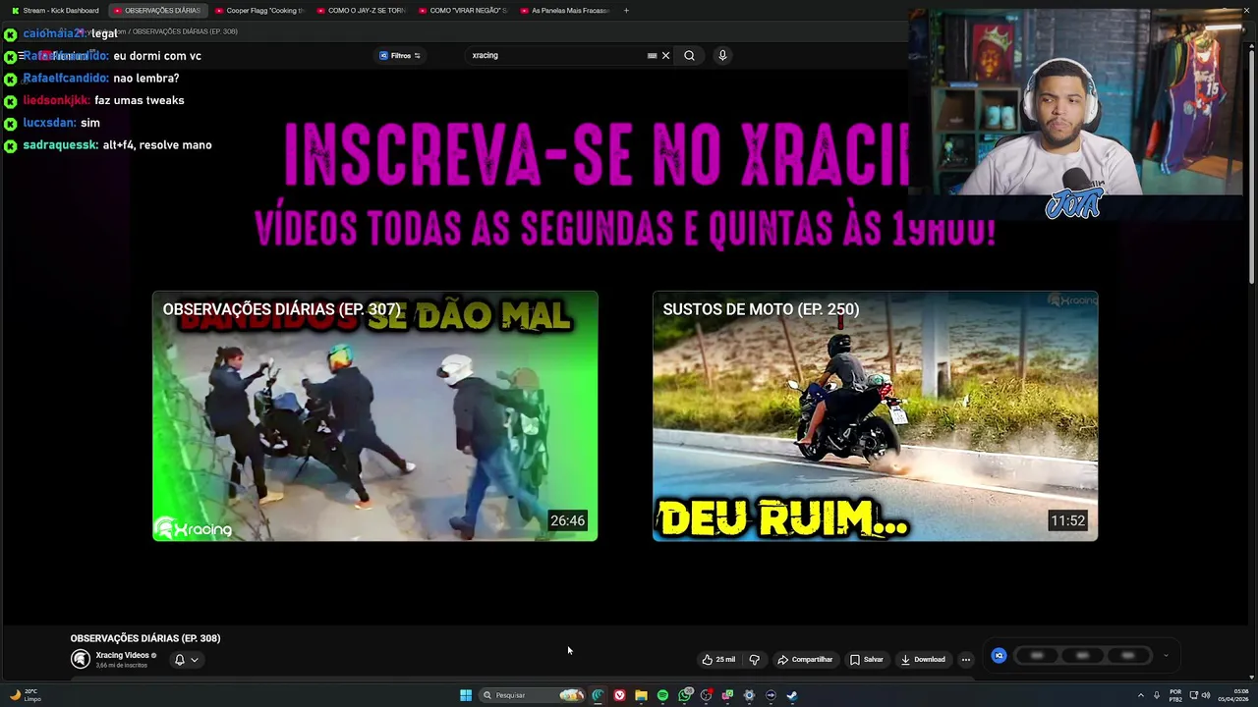
Task: Click the volume speaker tray icon
Action: pyautogui.click(x=1206, y=695)
